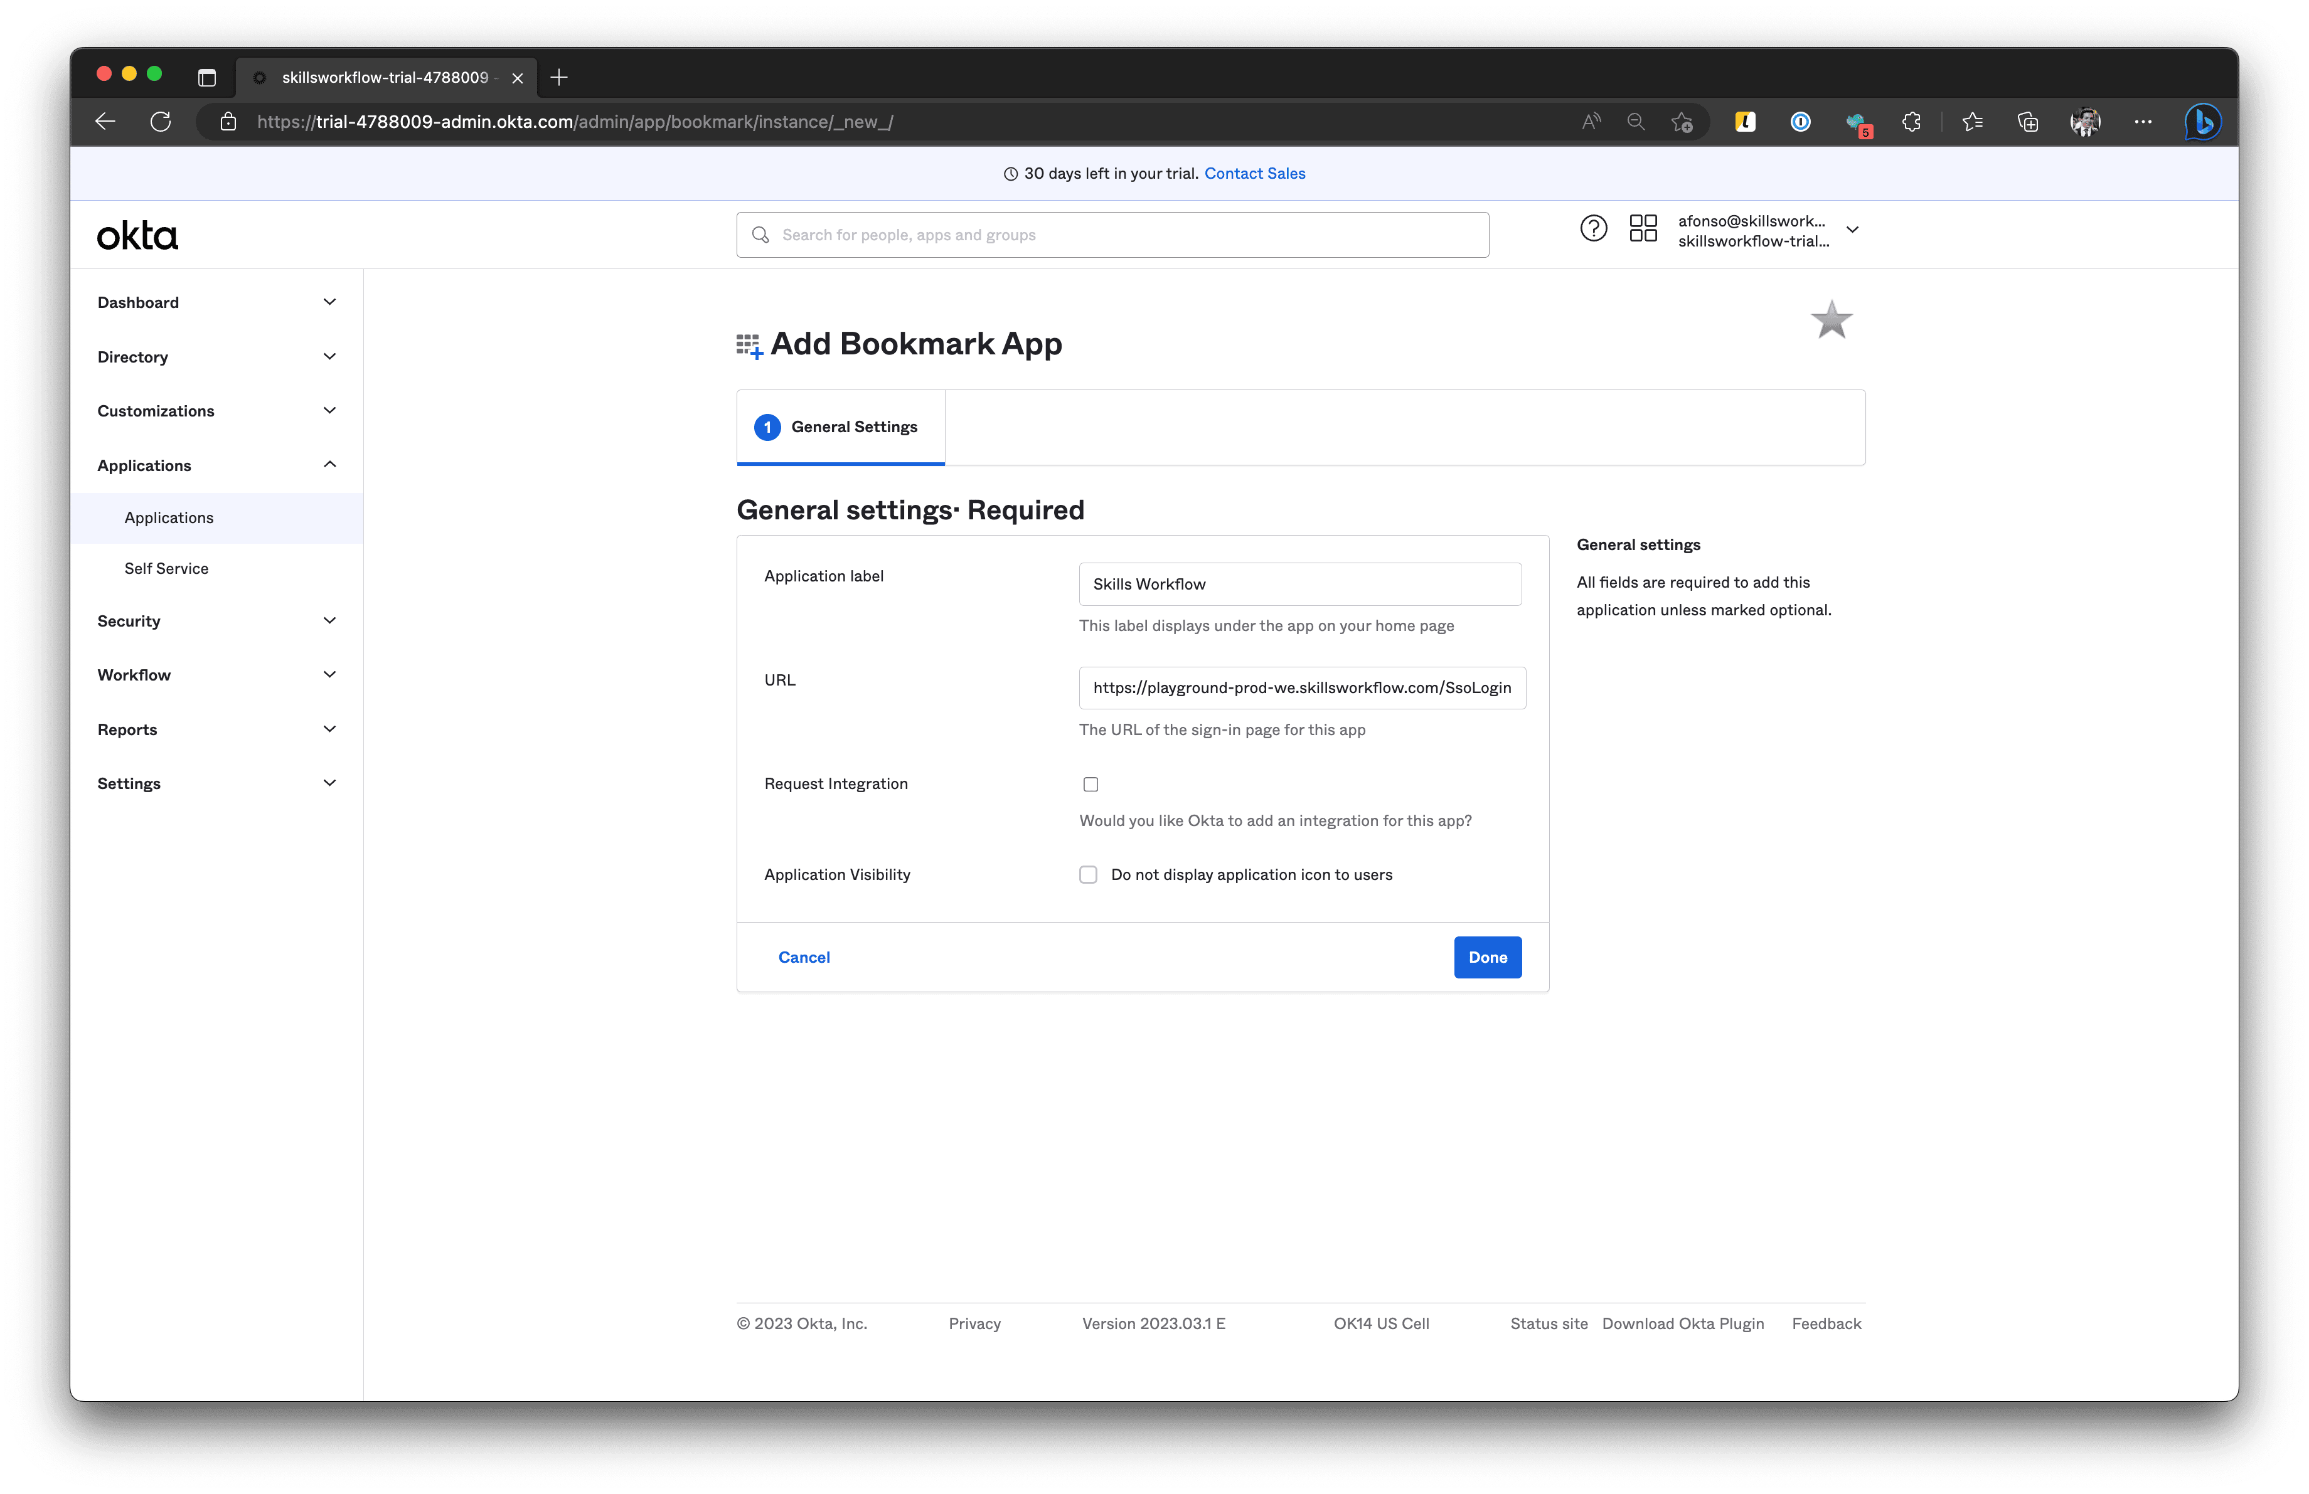
Task: Open the Okta apps grid icon
Action: click(x=1643, y=229)
